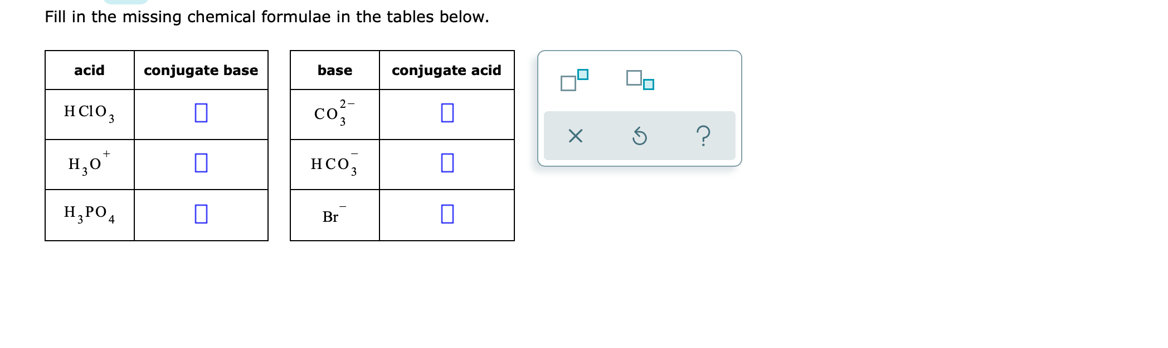Screen dimensions: 1168x348
Task: Click conjugate base box for HClO3
Action: (x=201, y=113)
